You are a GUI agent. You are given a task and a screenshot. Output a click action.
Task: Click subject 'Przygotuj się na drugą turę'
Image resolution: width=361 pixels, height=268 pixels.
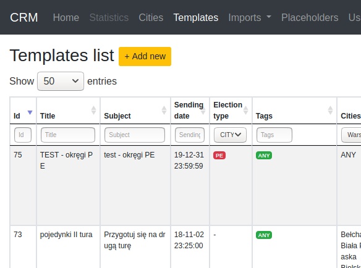[135, 240]
